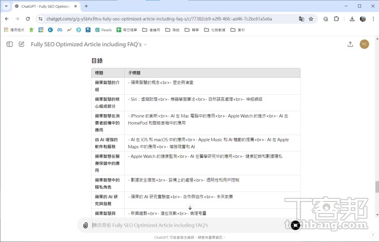Click the cell starting with Siri：虛擬助理

212,103
